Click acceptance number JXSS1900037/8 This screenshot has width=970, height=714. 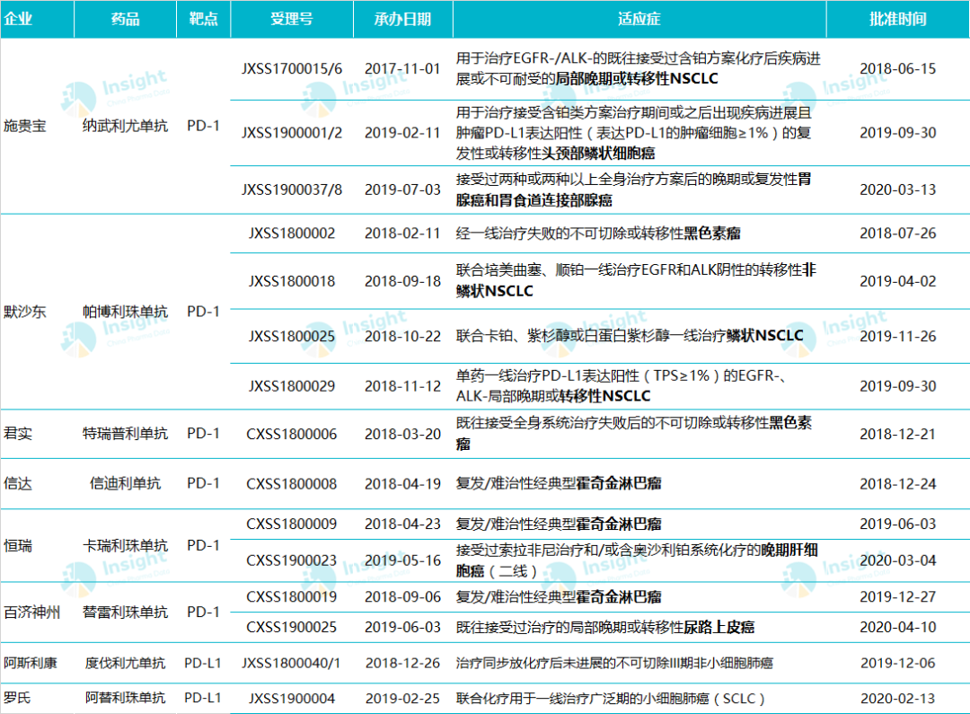click(x=291, y=190)
